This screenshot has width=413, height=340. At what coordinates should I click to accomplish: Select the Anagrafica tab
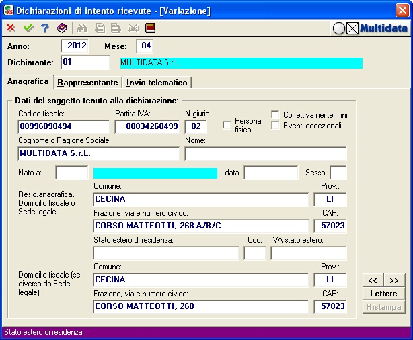(x=28, y=81)
